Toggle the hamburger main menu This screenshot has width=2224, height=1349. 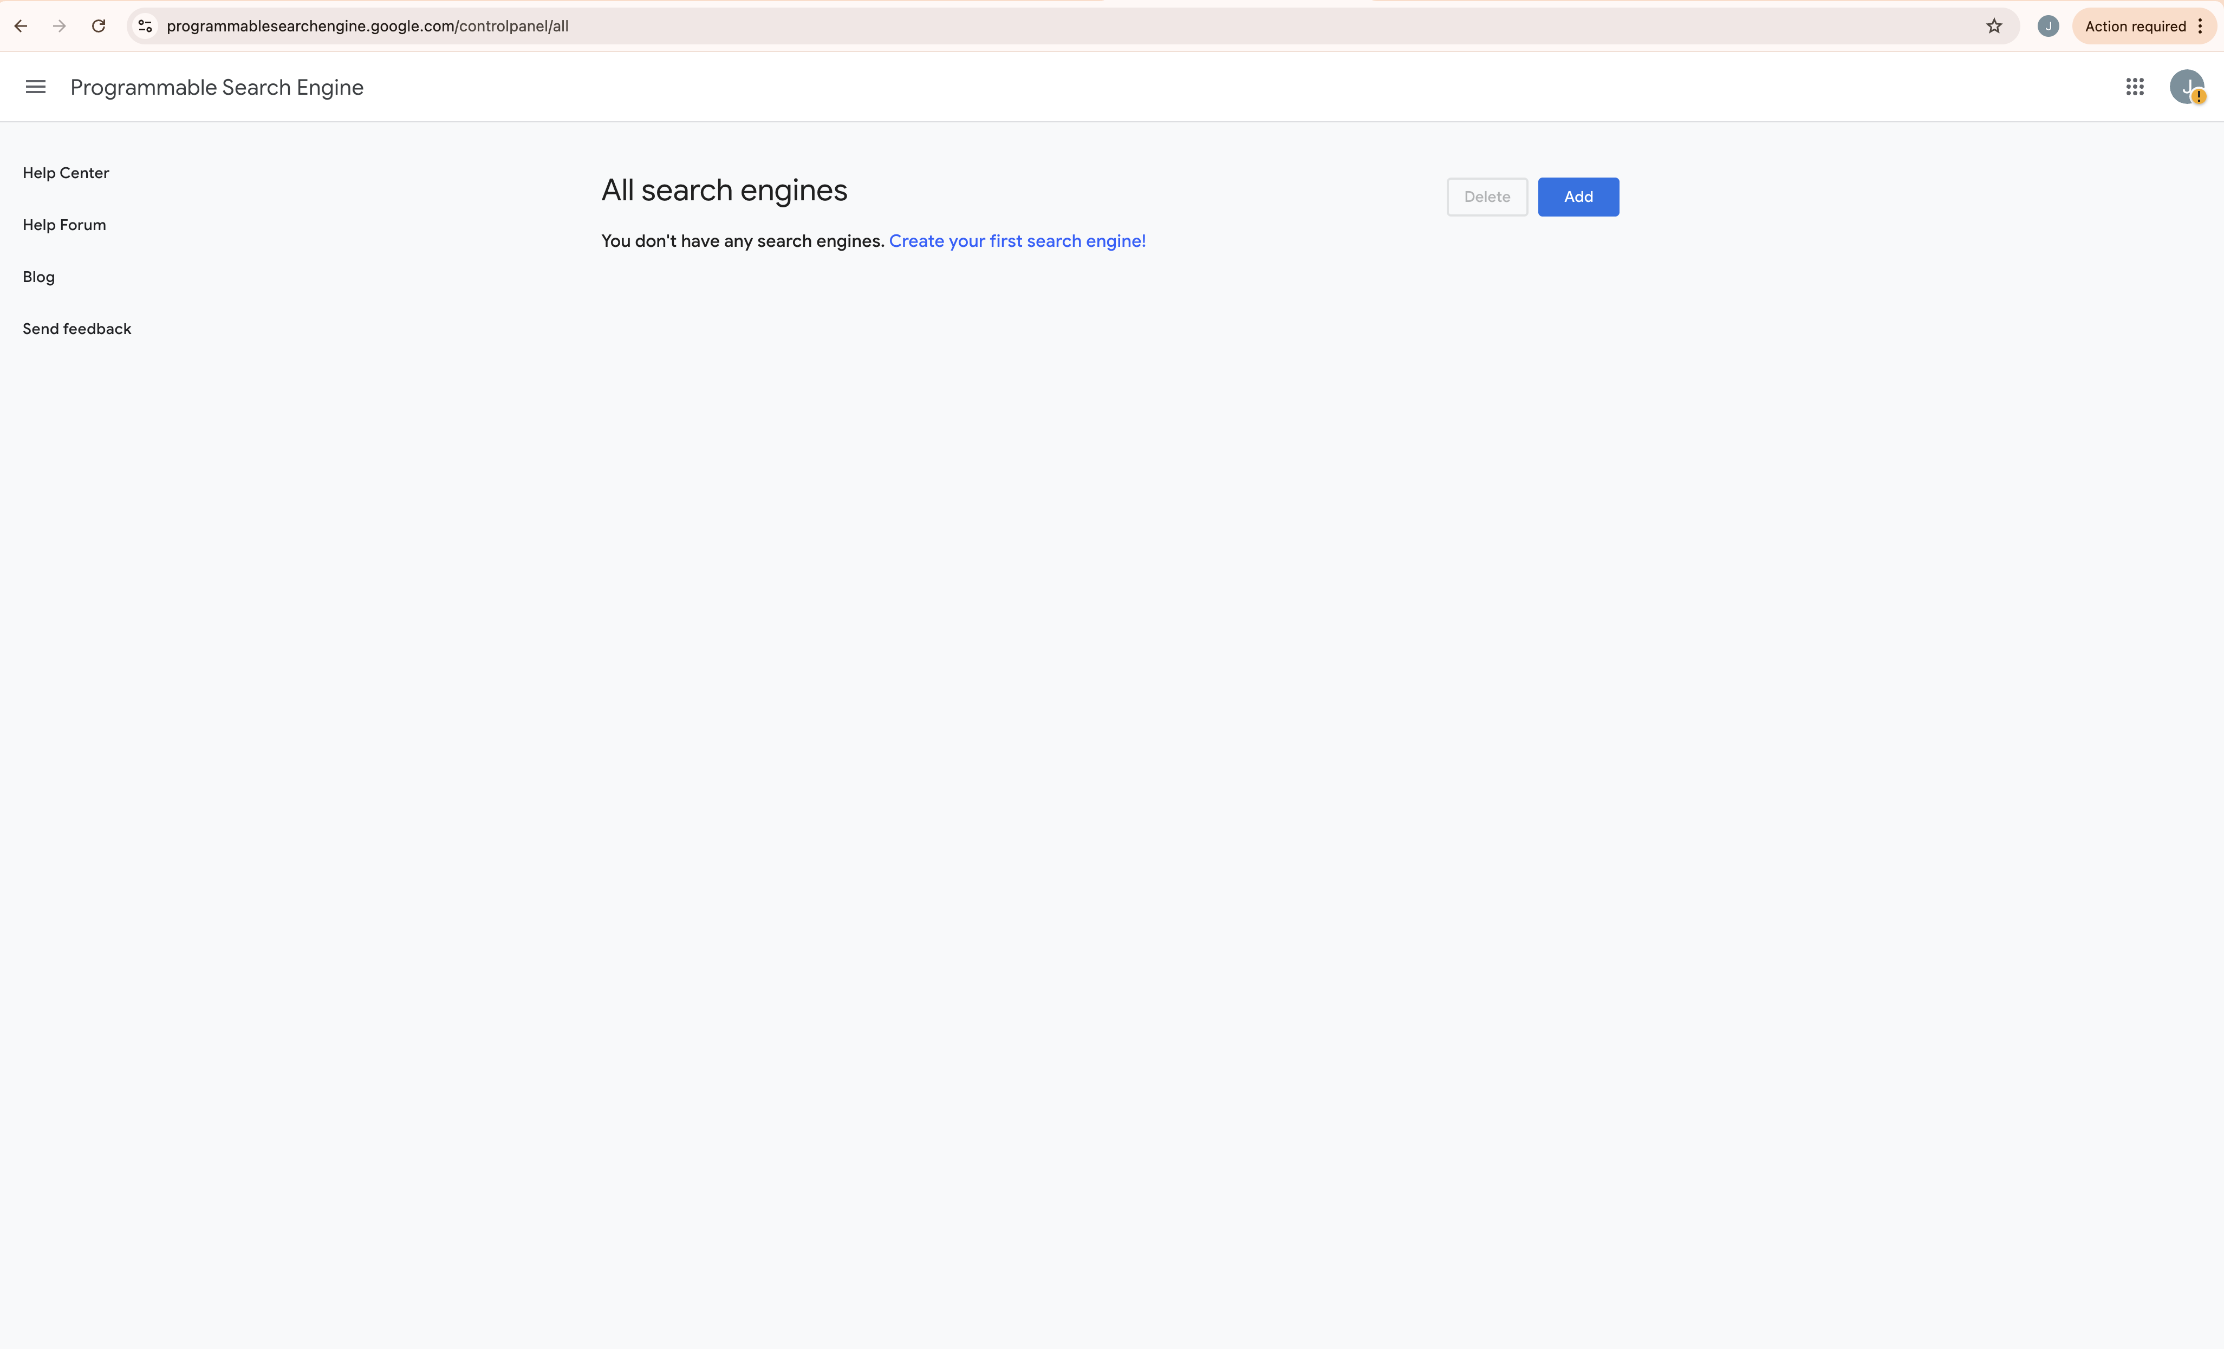click(35, 87)
